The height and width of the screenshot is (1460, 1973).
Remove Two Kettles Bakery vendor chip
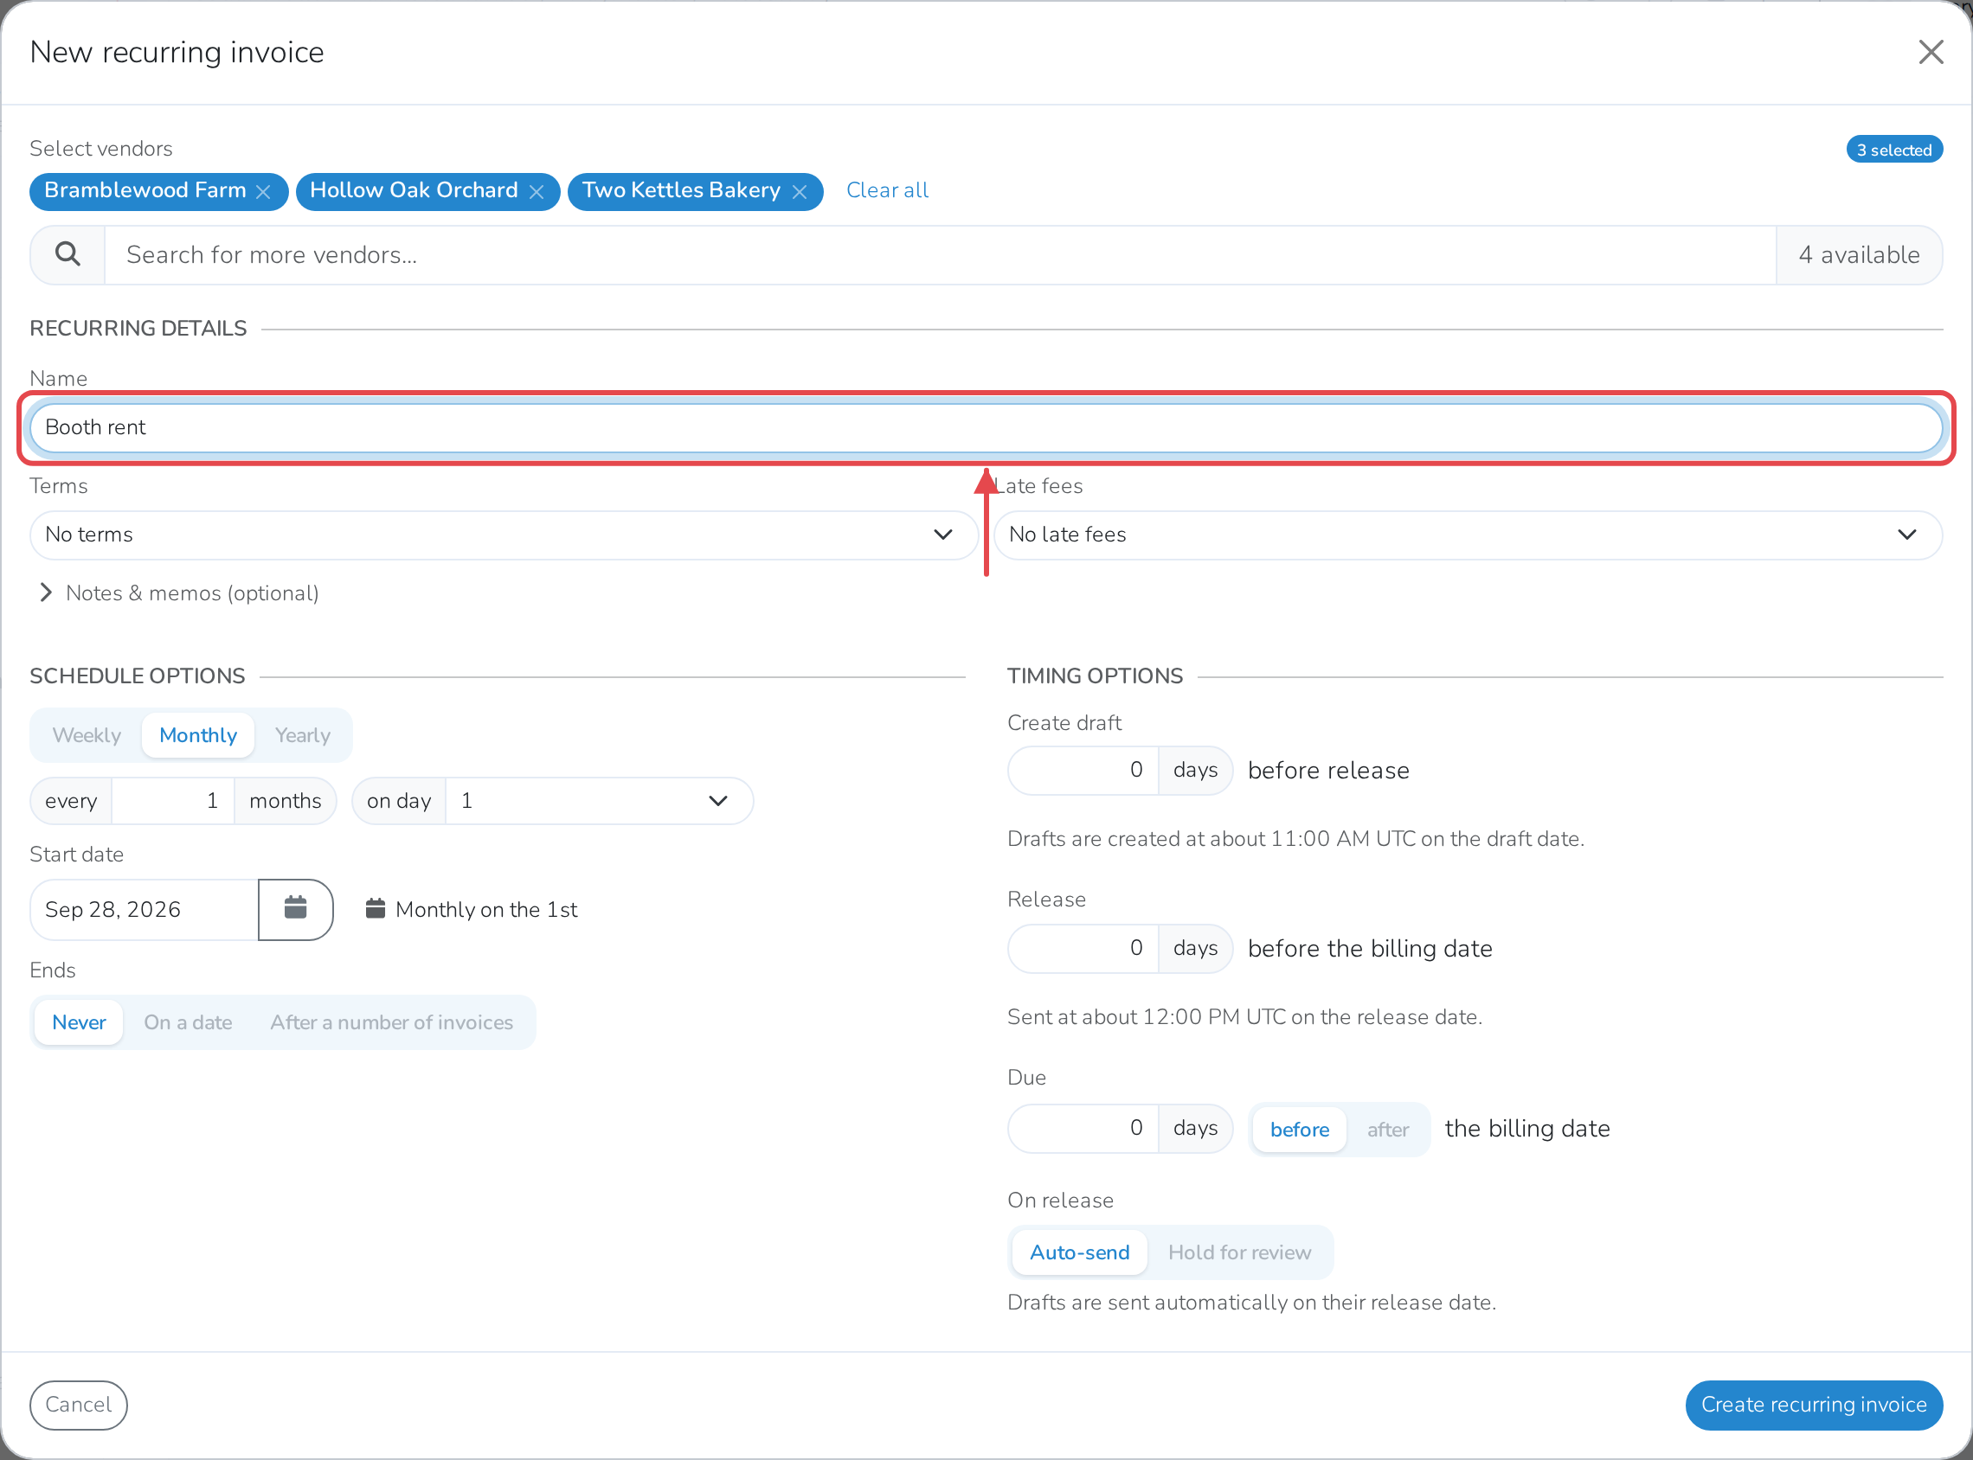tap(799, 192)
